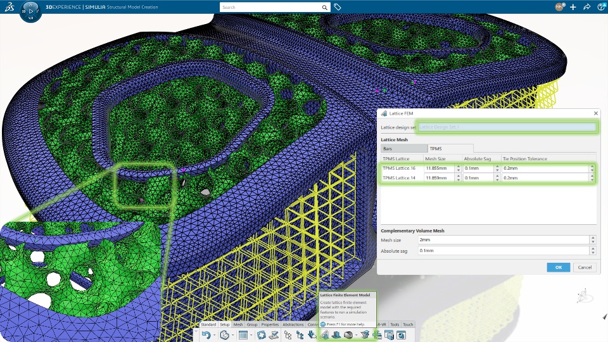608x342 pixels.
Task: Click the tag icon beside search
Action: 338,7
